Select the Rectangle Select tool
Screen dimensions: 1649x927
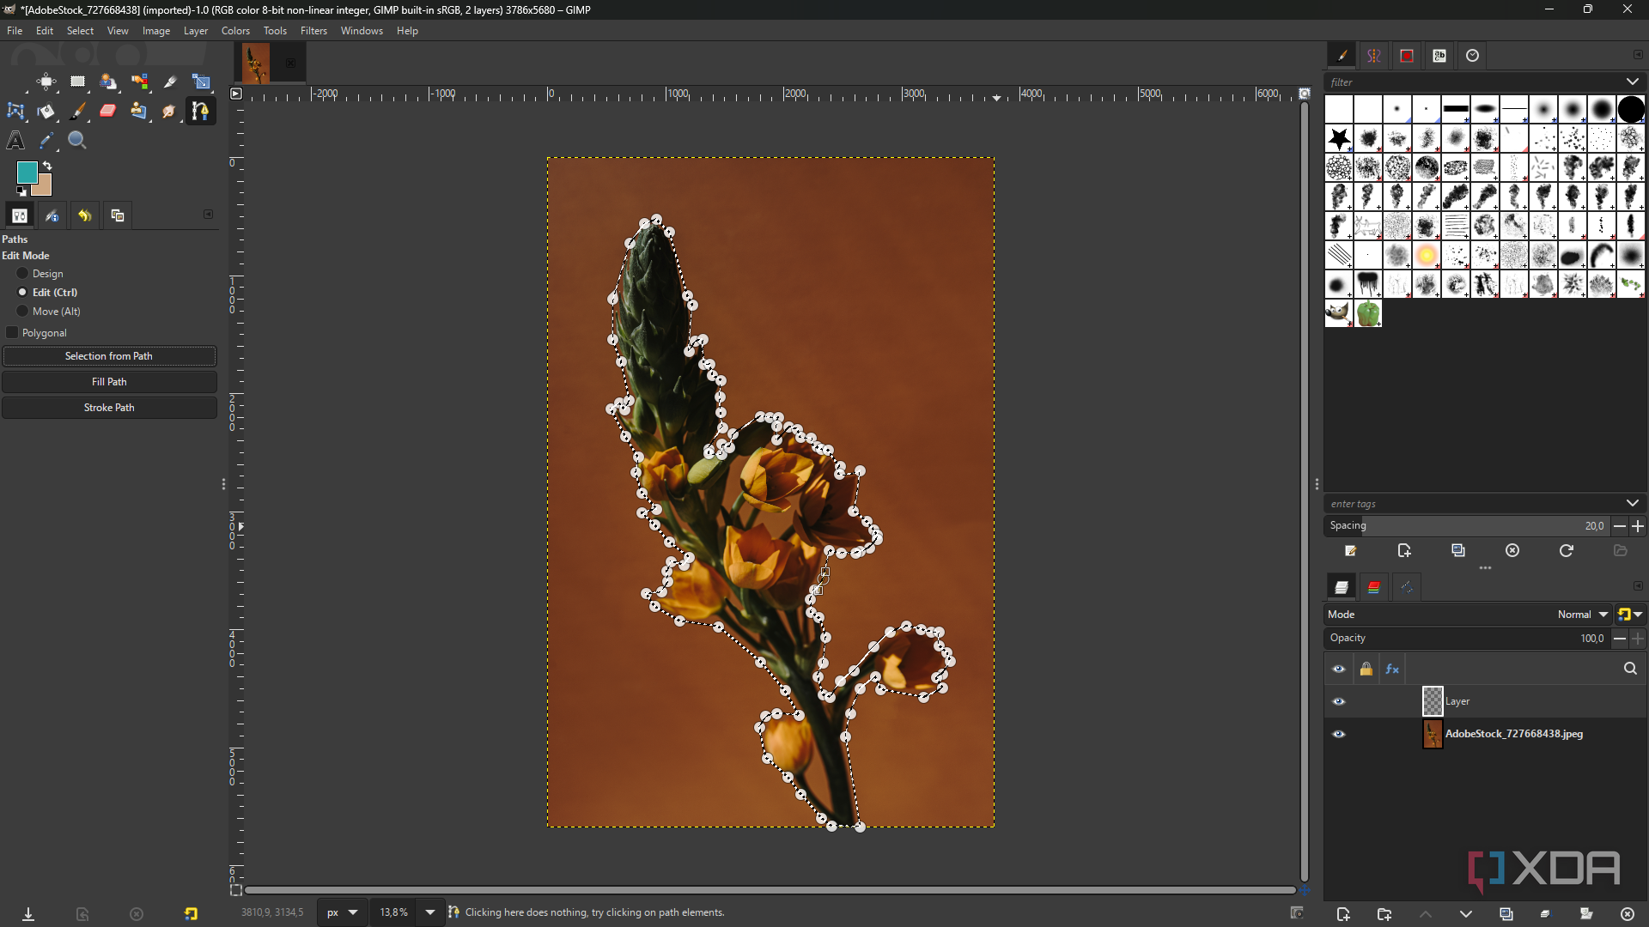[78, 82]
